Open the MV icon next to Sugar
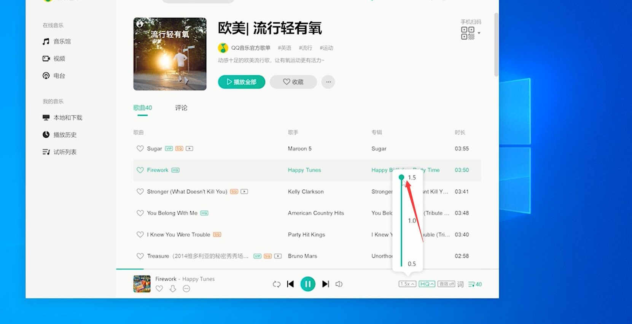632x324 pixels. [x=189, y=149]
